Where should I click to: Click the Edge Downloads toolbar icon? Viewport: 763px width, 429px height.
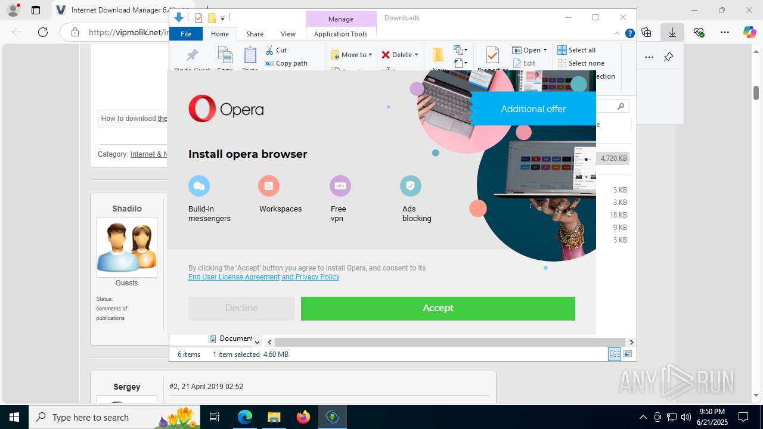(x=672, y=32)
